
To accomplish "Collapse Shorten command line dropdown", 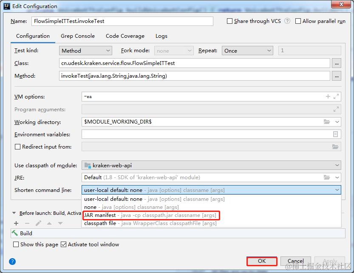I will point(337,190).
